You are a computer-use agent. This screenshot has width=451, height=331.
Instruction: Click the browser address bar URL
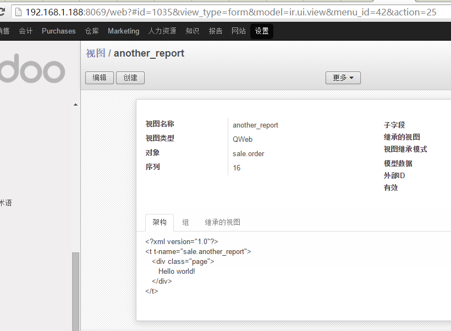231,12
